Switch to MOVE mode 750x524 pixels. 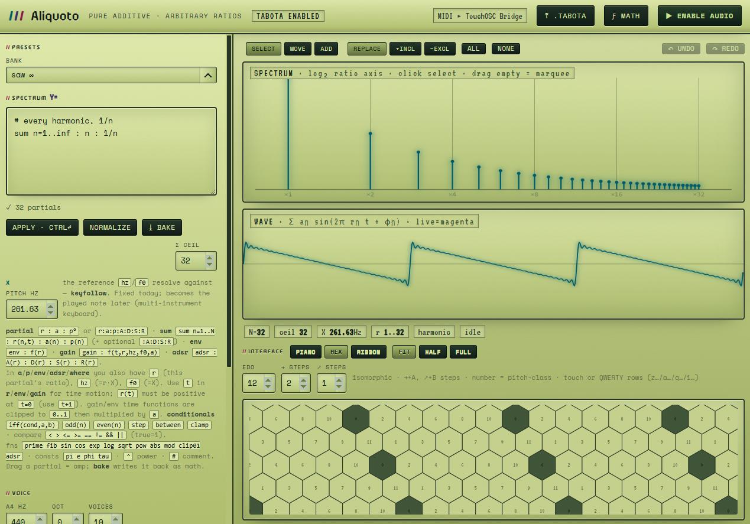tap(297, 48)
